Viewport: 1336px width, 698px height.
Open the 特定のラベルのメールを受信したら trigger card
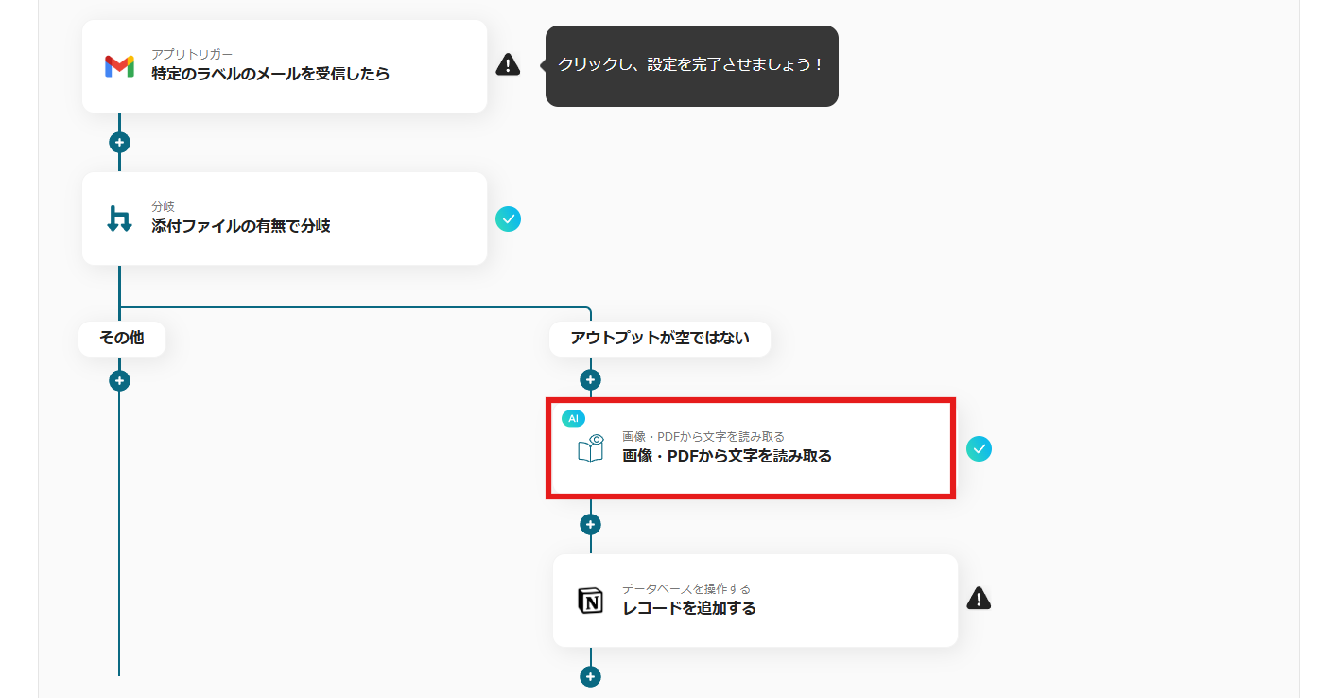click(285, 66)
